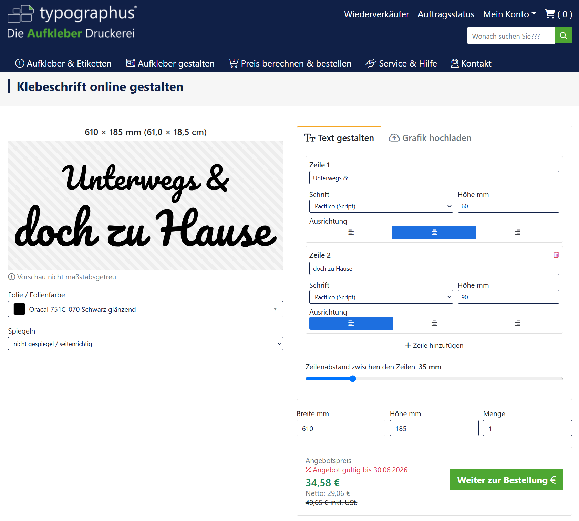Open the Wiederverkäufer link

tap(376, 14)
